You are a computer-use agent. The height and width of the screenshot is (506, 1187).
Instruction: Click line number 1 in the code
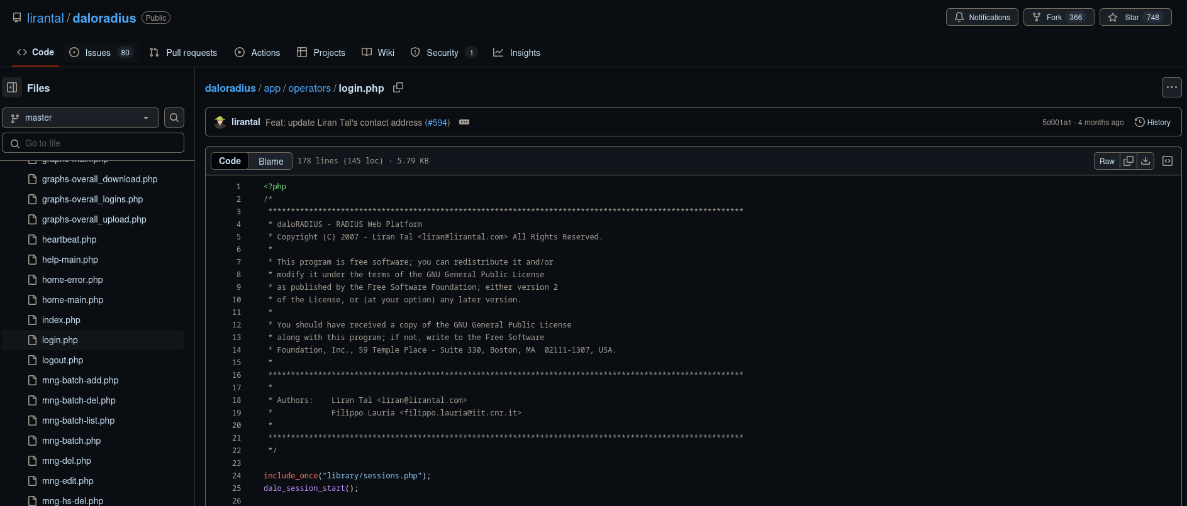tap(238, 187)
